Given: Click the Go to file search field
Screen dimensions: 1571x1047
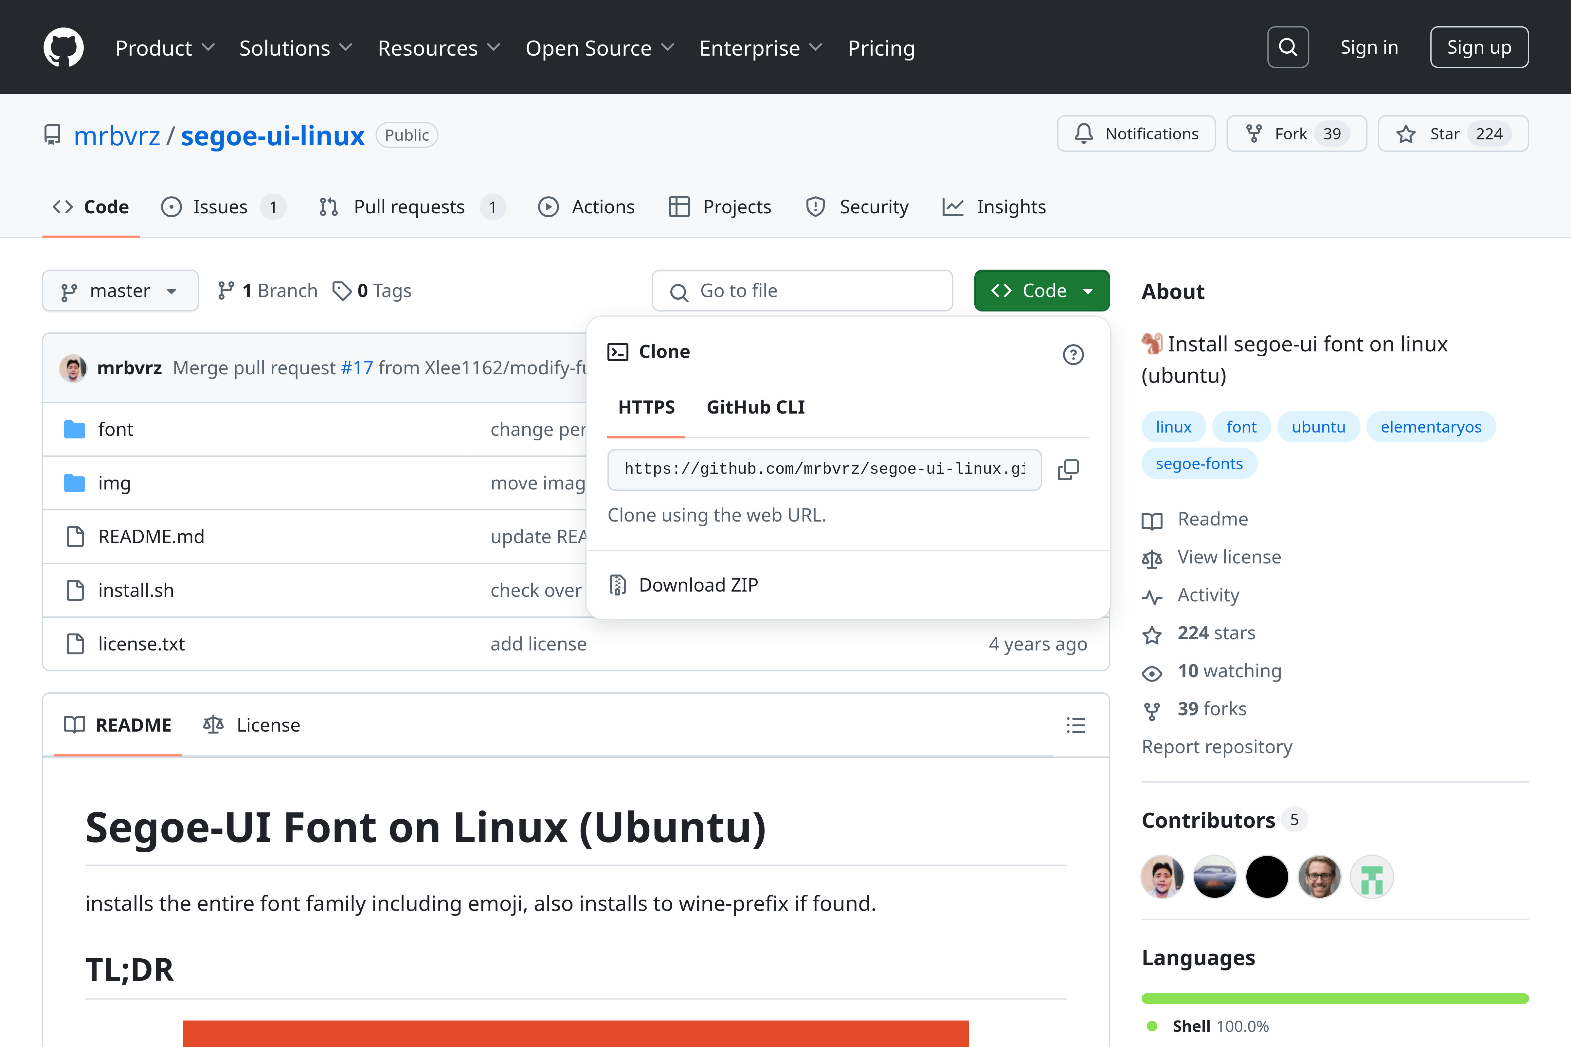Looking at the screenshot, I should pos(802,291).
